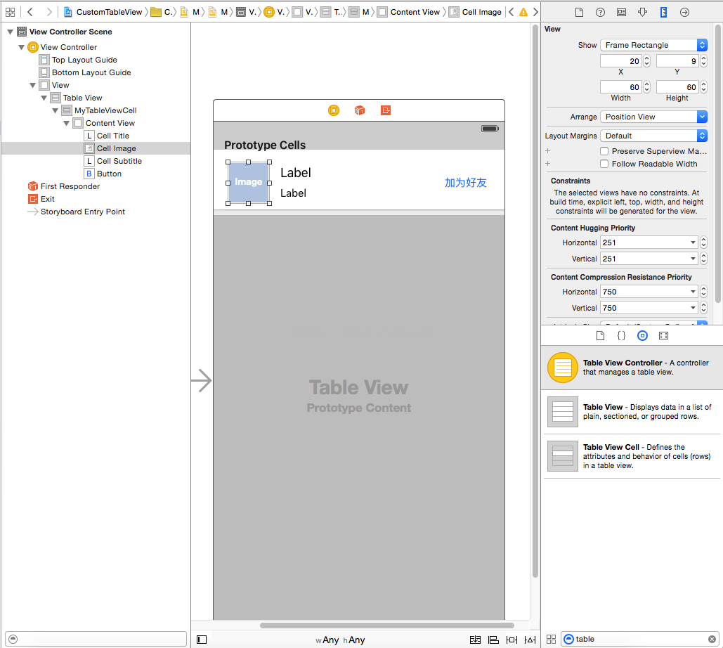This screenshot has width=723, height=648.
Task: Select Storyboard Entry Point in outline
Action: 82,212
